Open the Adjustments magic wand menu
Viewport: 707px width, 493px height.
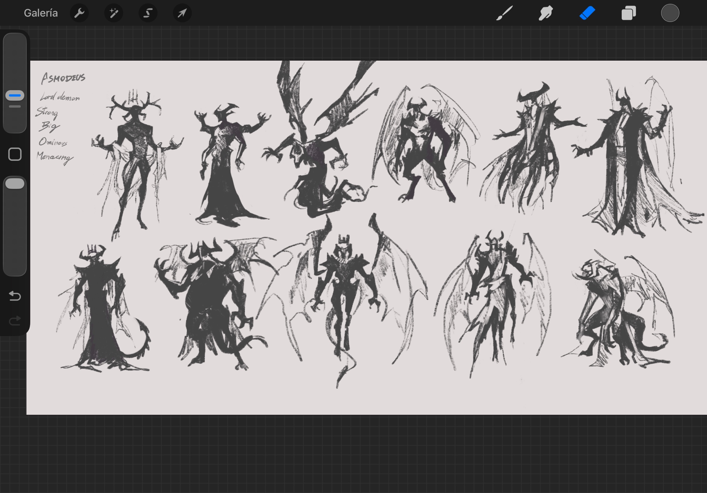[113, 13]
